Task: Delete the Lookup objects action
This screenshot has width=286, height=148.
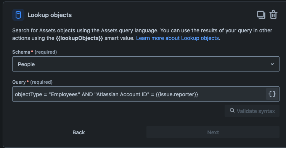Action: click(273, 14)
